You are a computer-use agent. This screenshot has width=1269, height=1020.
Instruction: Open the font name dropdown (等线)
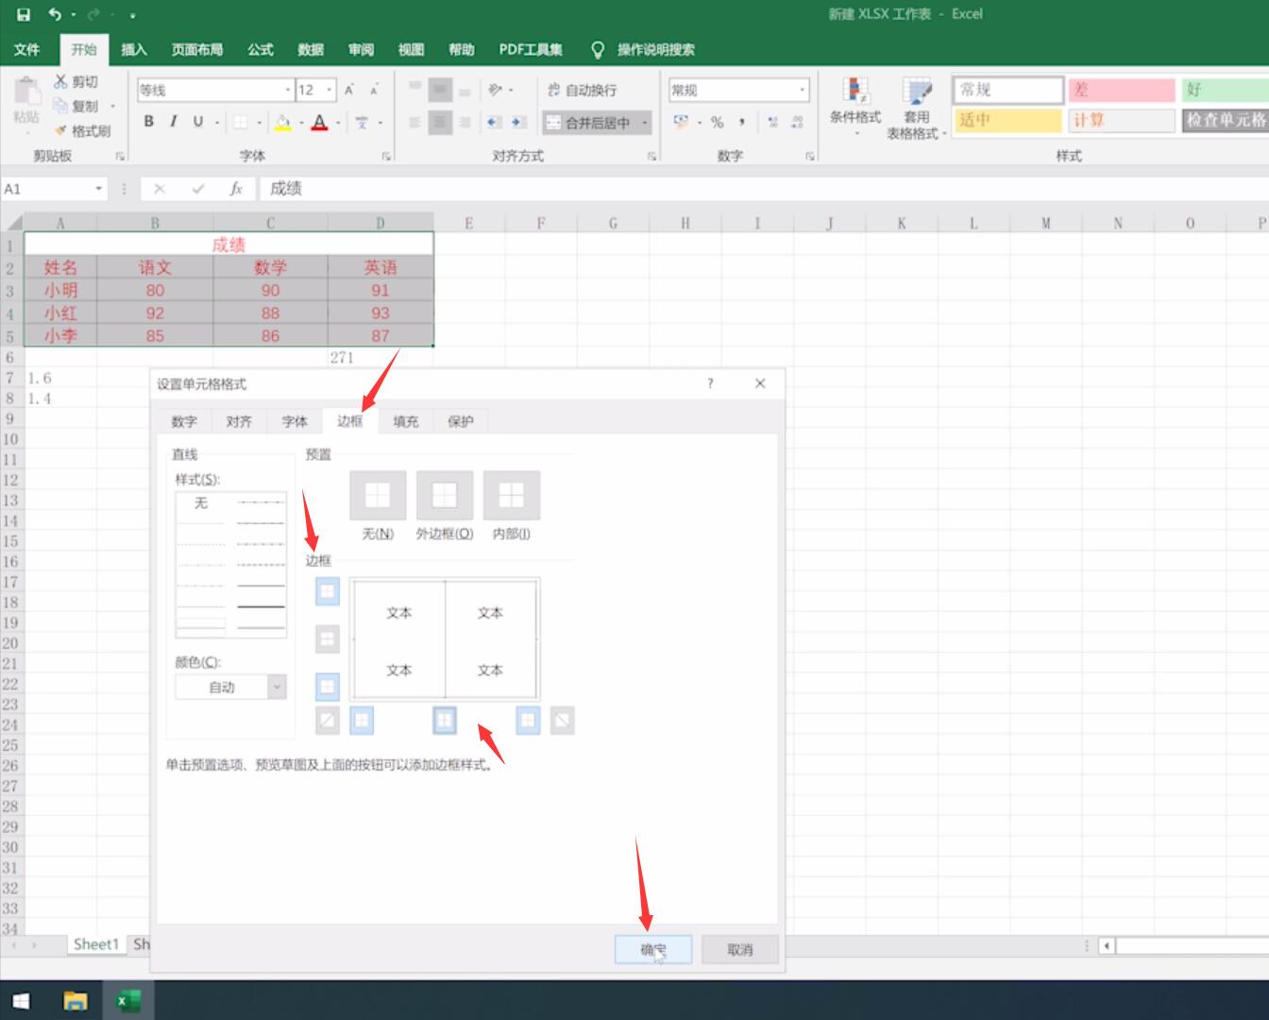tap(288, 90)
